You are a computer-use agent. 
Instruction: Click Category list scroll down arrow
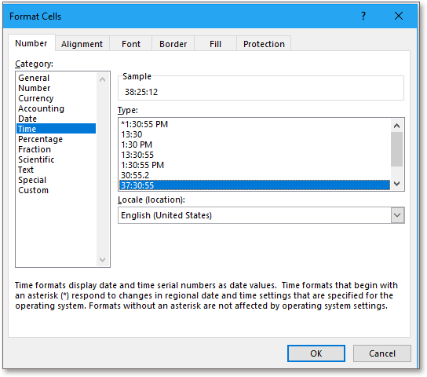pyautogui.click(x=102, y=260)
